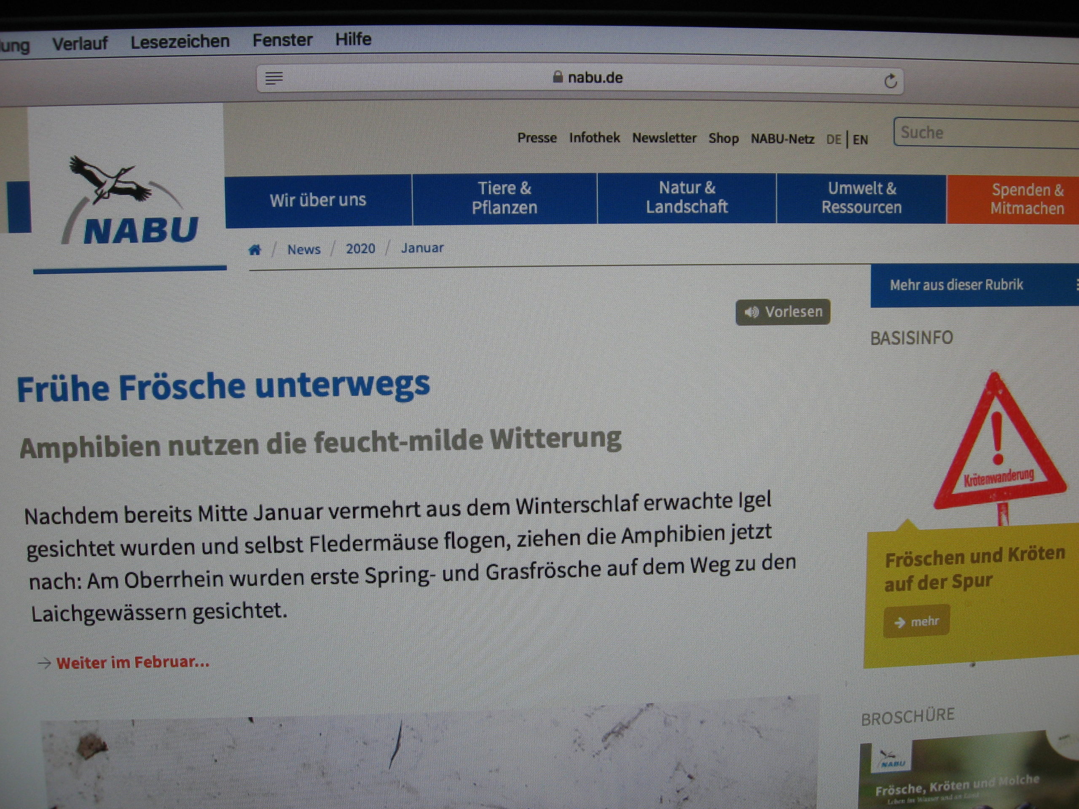Open the Tiere & Pflanzen navigation tab
Viewport: 1079px width, 809px height.
pos(505,198)
